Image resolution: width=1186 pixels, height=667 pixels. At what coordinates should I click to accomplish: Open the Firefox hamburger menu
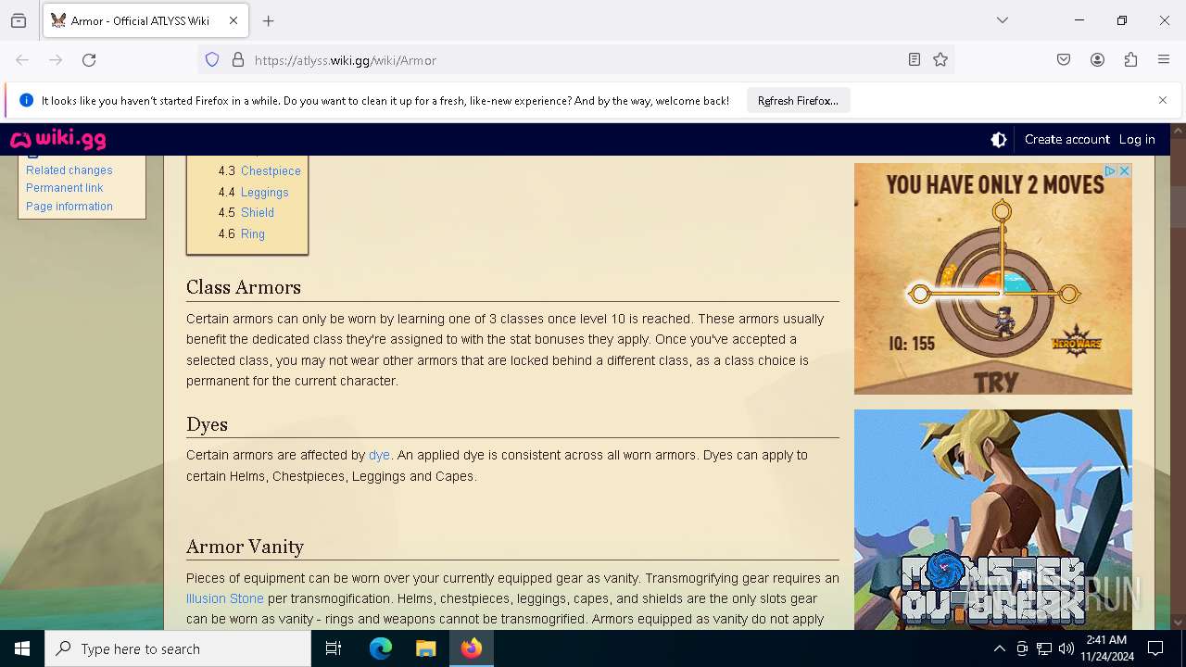(1164, 60)
